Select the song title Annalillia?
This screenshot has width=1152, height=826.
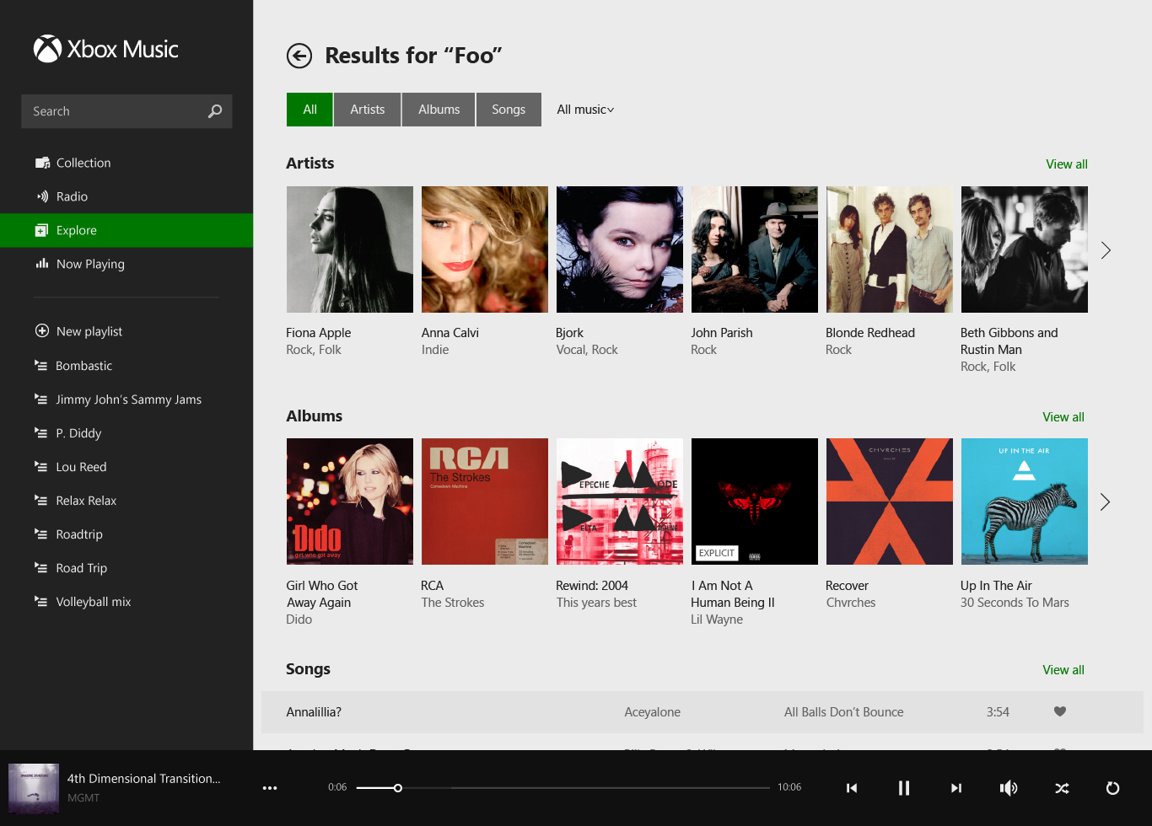pos(314,712)
